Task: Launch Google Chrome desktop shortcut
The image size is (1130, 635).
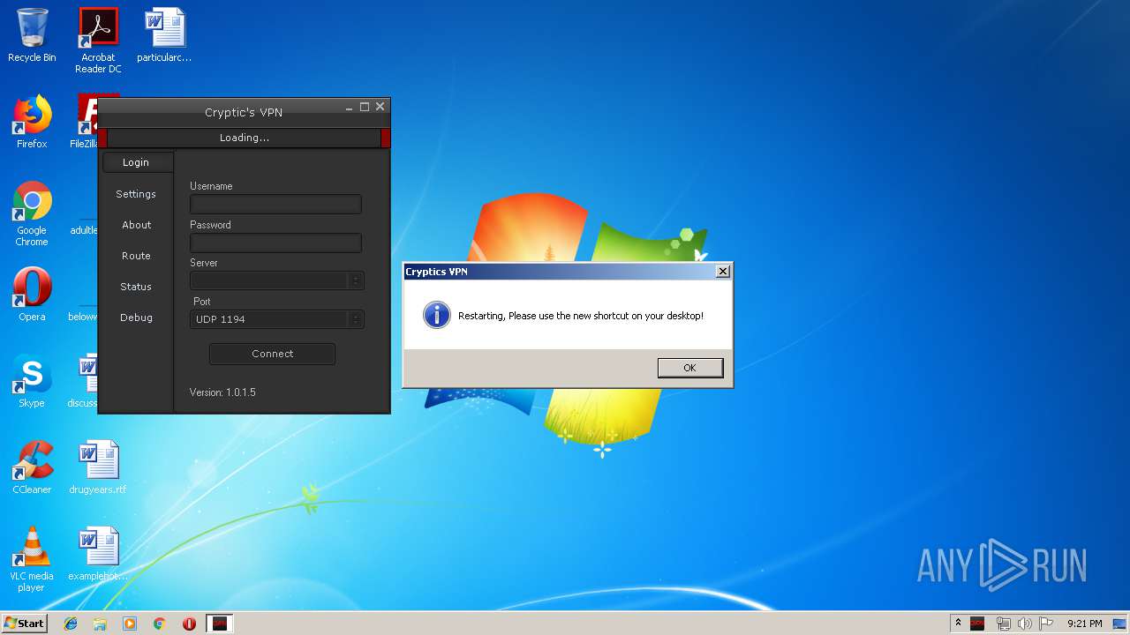Action: (32, 213)
